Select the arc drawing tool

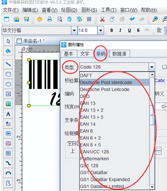[8, 173]
